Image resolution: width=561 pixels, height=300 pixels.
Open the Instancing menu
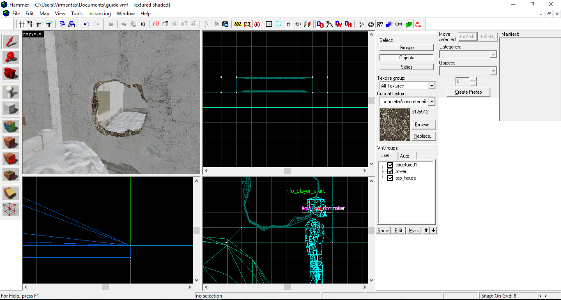click(x=99, y=14)
